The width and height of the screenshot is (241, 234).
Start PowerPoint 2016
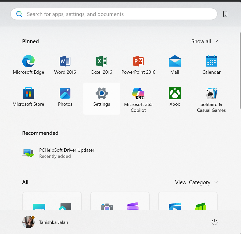point(138,65)
